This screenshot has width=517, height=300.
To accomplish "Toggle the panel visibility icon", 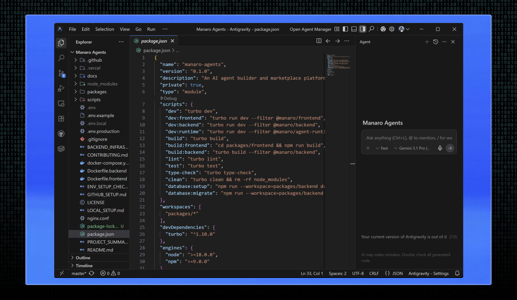I will 354,29.
